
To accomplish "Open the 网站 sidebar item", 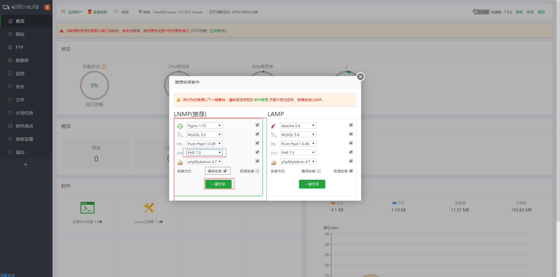I will point(26,34).
